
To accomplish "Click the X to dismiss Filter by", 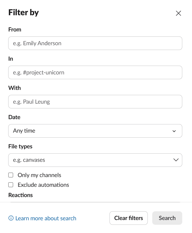I will coord(178,13).
